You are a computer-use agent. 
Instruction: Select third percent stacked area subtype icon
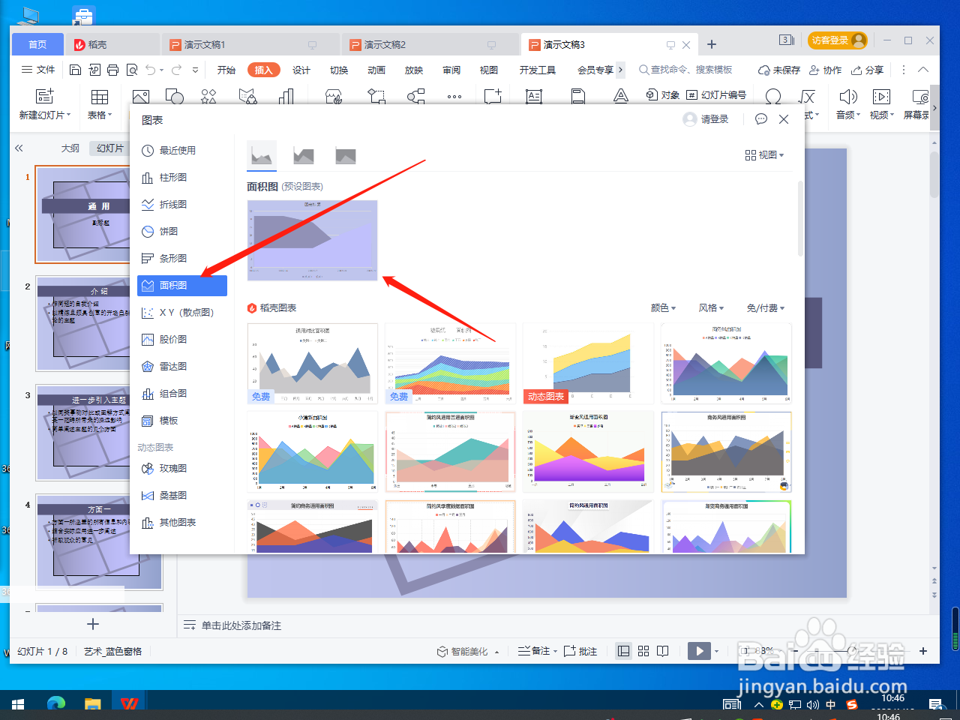[346, 155]
